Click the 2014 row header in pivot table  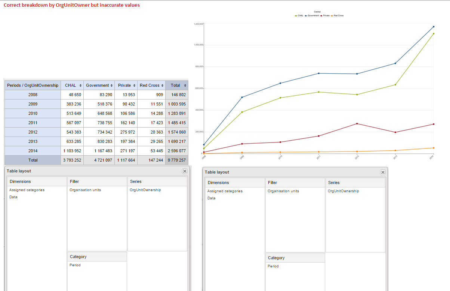pos(33,151)
